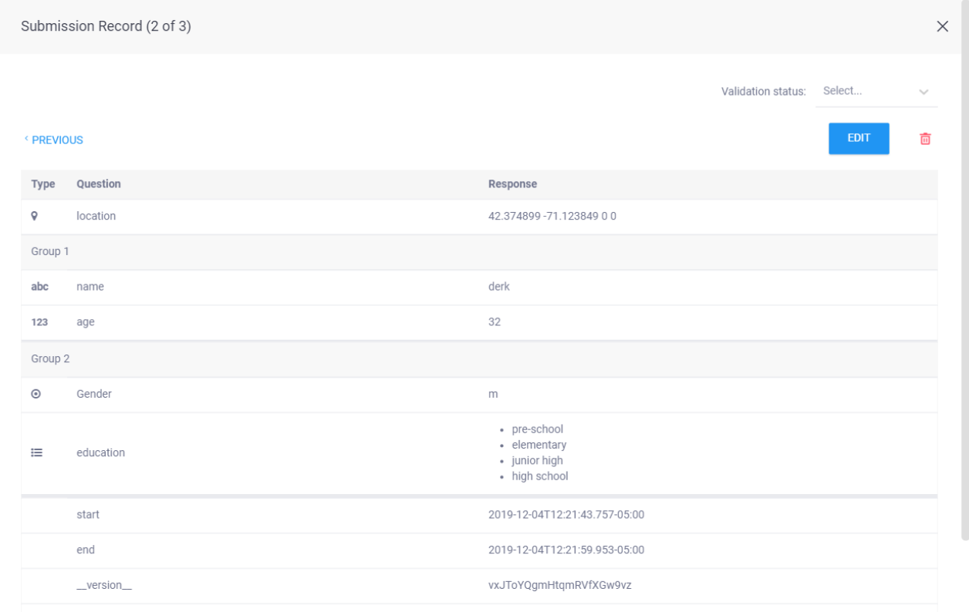Click the 'Response' column header
The width and height of the screenshot is (969, 612).
[513, 184]
